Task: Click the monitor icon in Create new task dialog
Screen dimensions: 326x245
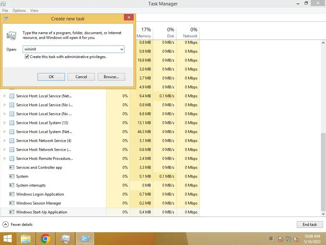Action: click(11, 36)
